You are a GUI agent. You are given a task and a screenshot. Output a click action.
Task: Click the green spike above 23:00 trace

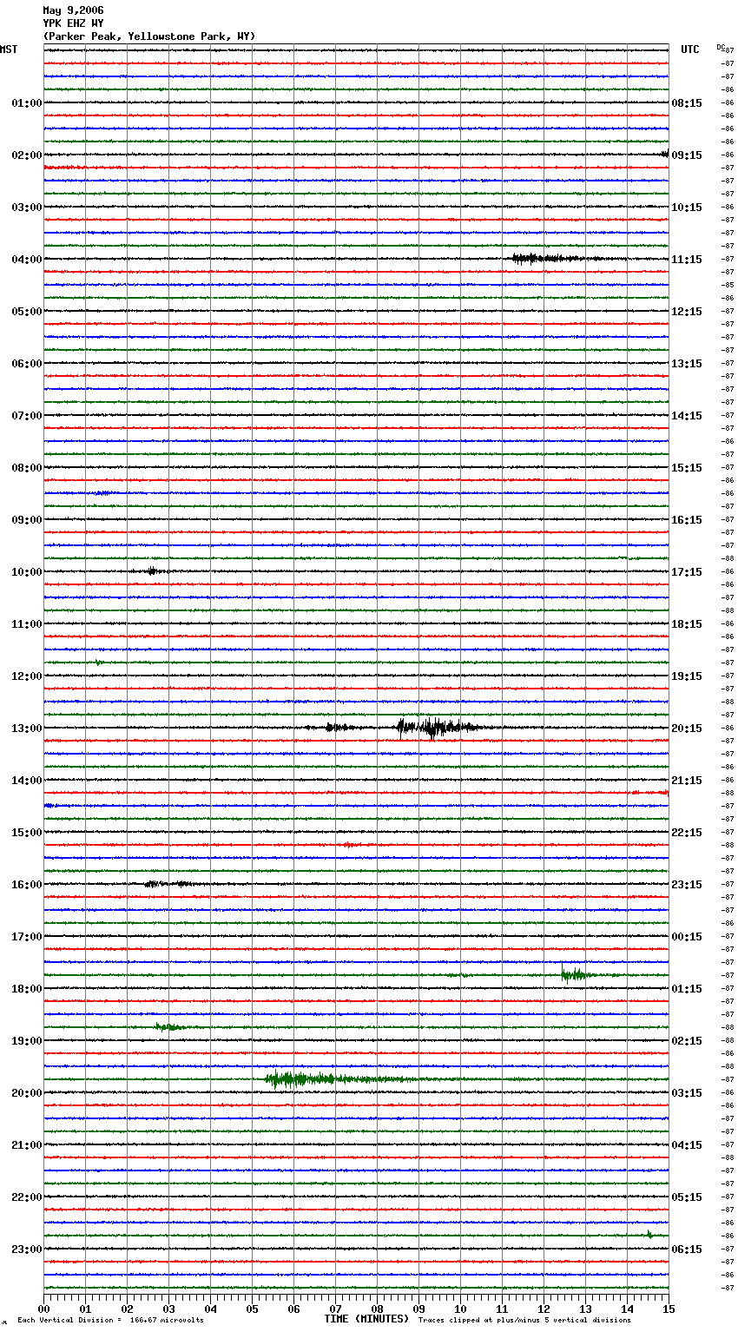point(649,1234)
